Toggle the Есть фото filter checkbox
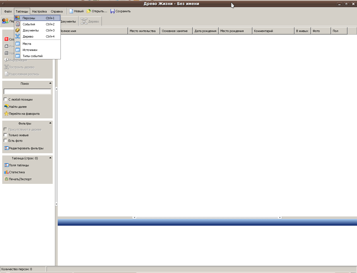This screenshot has height=273, width=357. (5, 140)
